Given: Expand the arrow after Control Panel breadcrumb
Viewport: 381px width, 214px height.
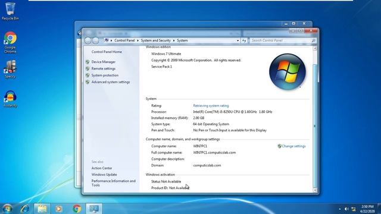Looking at the screenshot, I should 138,40.
